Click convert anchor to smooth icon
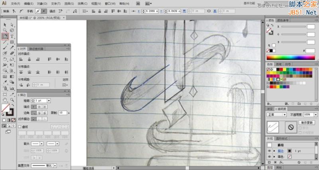The height and width of the screenshot is (170, 319). [x=21, y=11]
